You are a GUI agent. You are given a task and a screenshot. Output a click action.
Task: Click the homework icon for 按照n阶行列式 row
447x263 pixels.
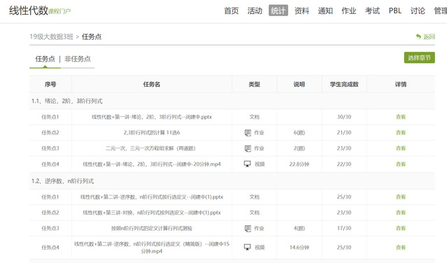(x=248, y=229)
